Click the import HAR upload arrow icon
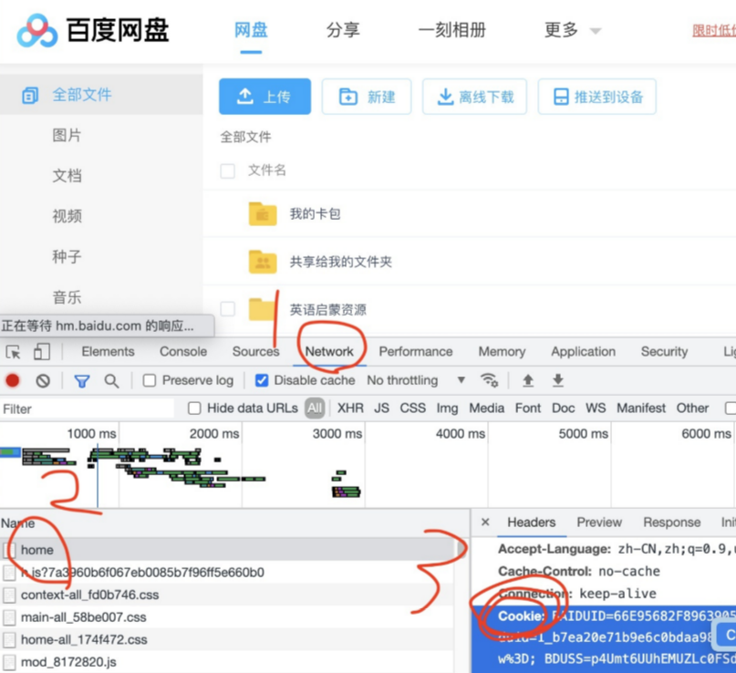 tap(527, 380)
